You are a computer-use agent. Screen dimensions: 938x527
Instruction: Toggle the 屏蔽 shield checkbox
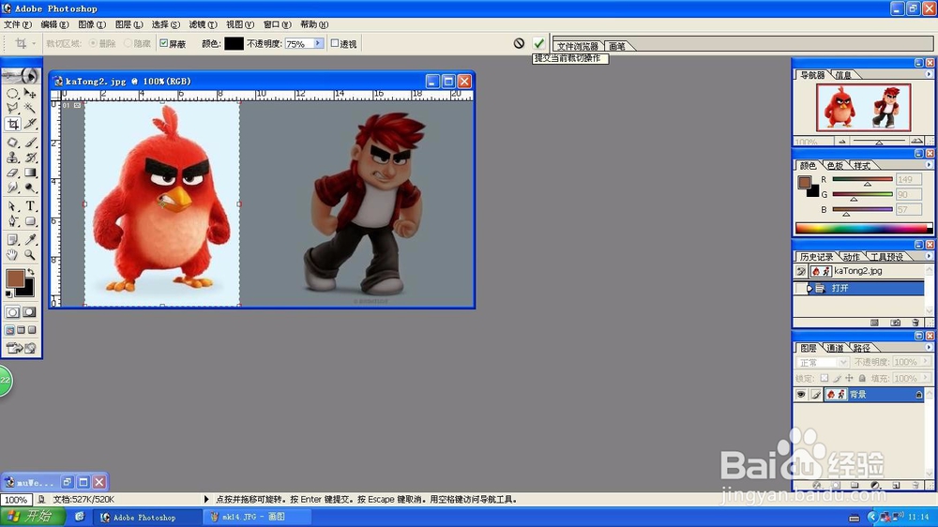[163, 43]
